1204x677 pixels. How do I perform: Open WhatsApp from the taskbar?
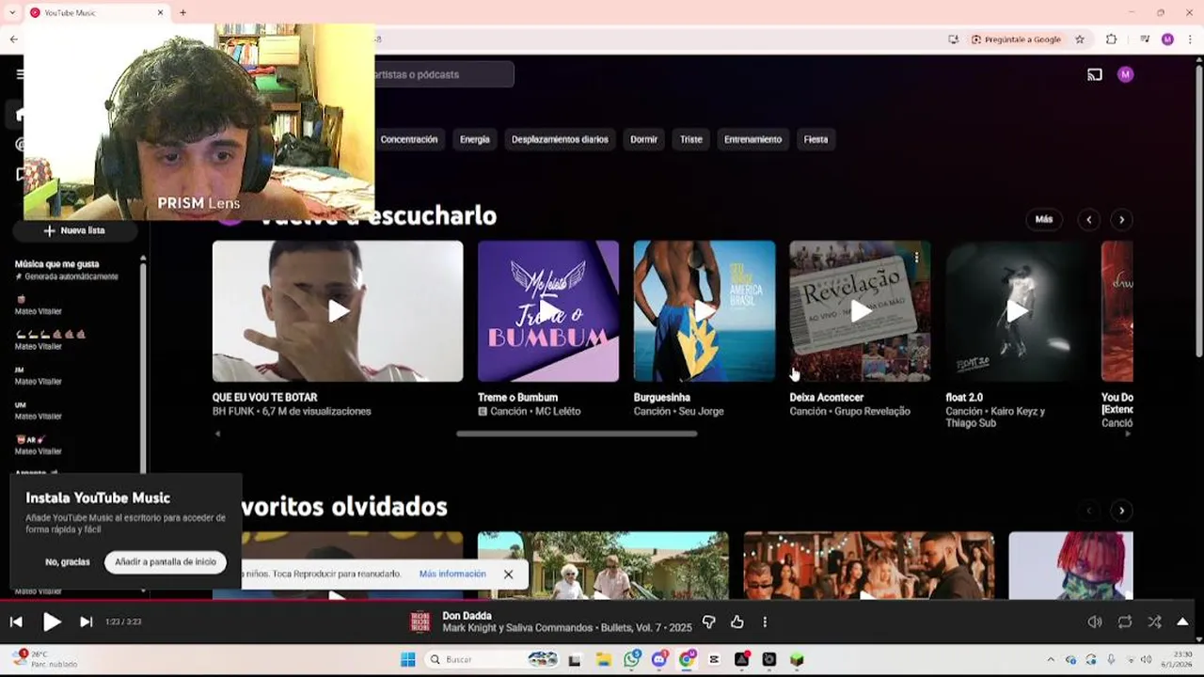[631, 659]
